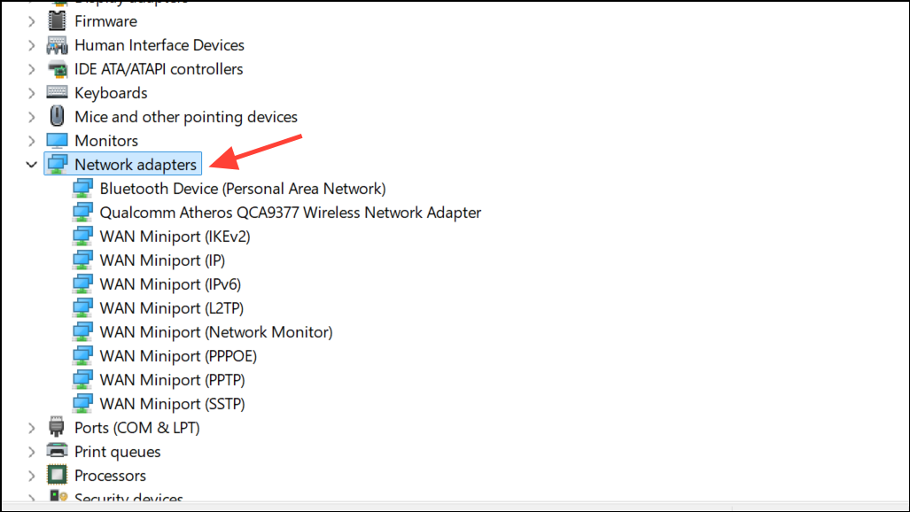Select the Keyboards category icon
Image resolution: width=910 pixels, height=512 pixels.
click(57, 93)
